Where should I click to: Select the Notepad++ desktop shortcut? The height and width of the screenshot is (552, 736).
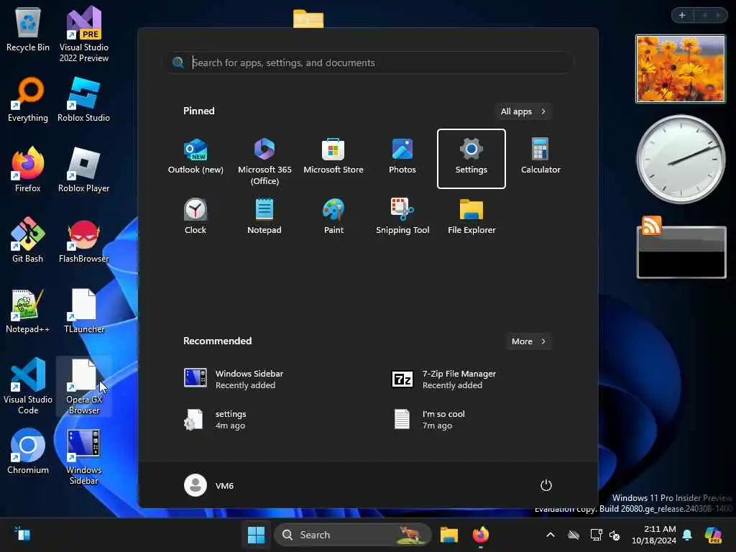tap(28, 310)
